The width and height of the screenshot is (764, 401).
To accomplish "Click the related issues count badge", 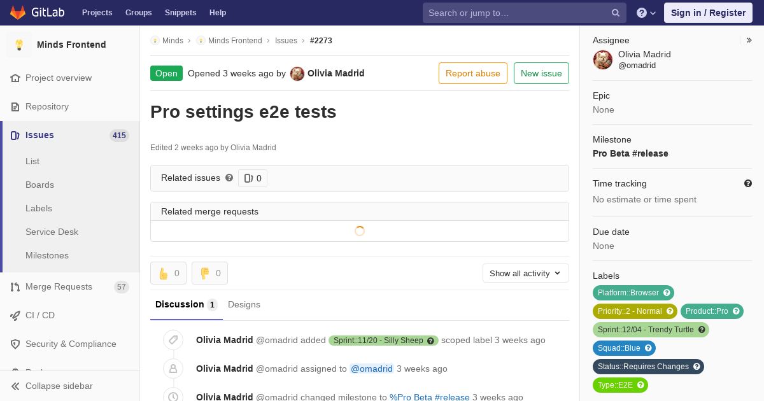I will (253, 178).
